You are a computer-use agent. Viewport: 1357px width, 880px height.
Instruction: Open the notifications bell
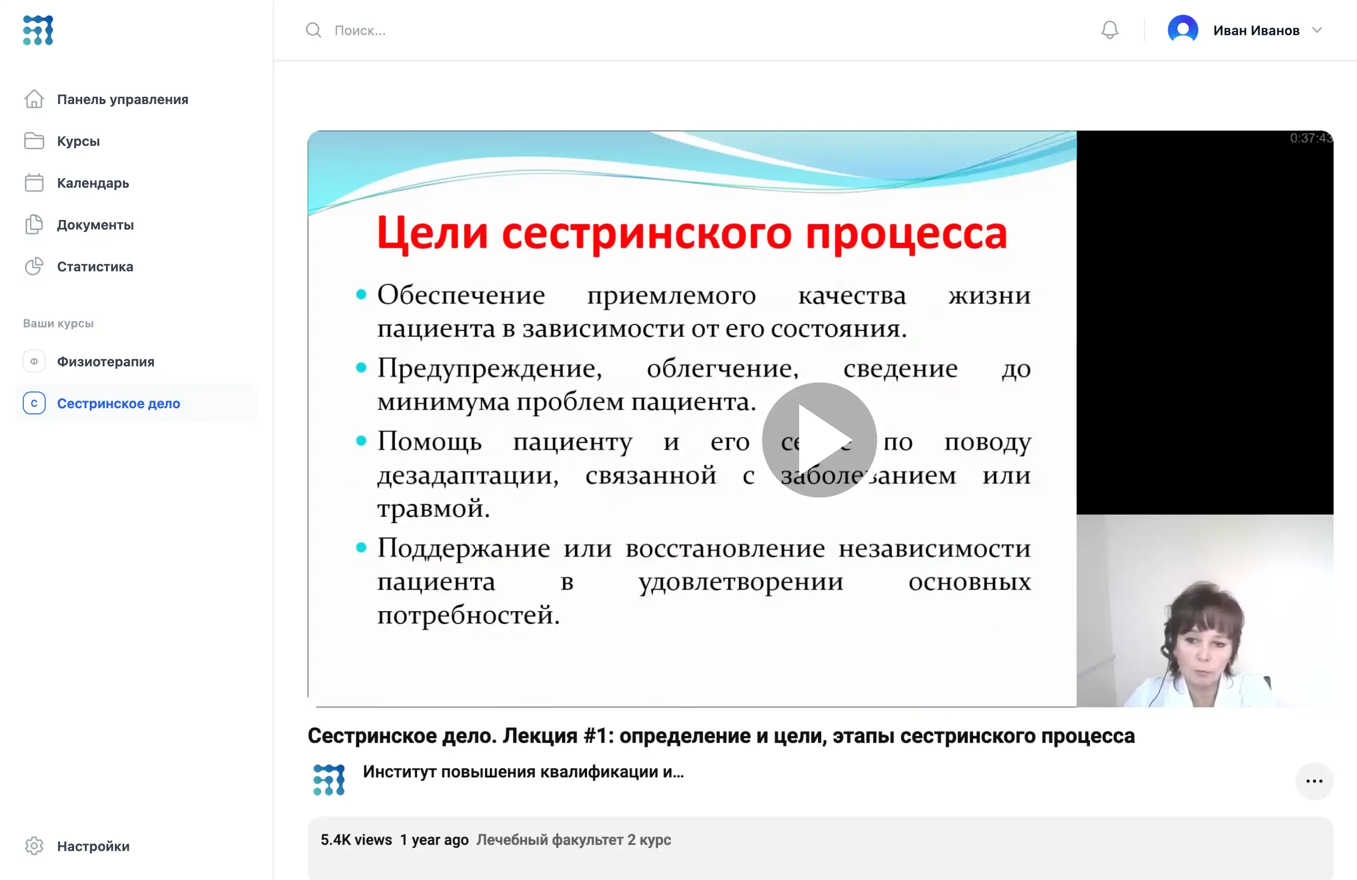(1109, 29)
